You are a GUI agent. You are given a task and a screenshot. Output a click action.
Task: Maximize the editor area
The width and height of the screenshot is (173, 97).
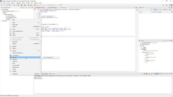point(137,8)
